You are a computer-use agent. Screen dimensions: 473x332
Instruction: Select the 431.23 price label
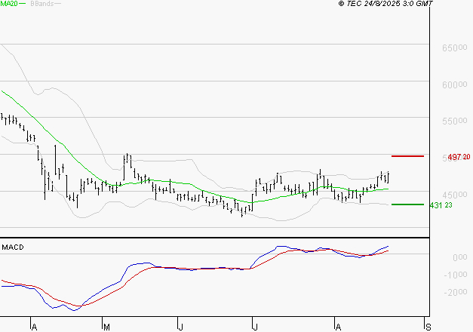click(x=441, y=205)
